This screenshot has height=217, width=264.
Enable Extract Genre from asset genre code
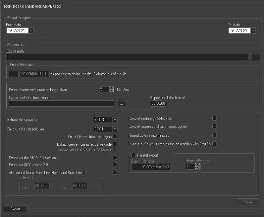(x=115, y=144)
